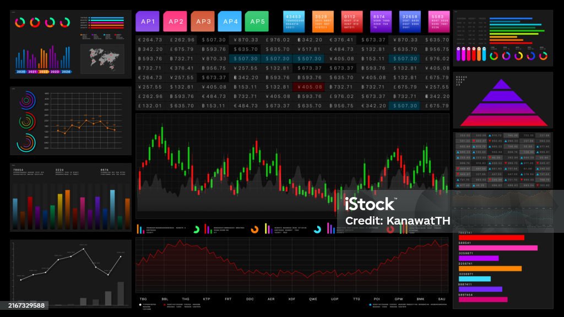Open the world map thumbnail
This screenshot has width=564, height=317.
pos(102,58)
